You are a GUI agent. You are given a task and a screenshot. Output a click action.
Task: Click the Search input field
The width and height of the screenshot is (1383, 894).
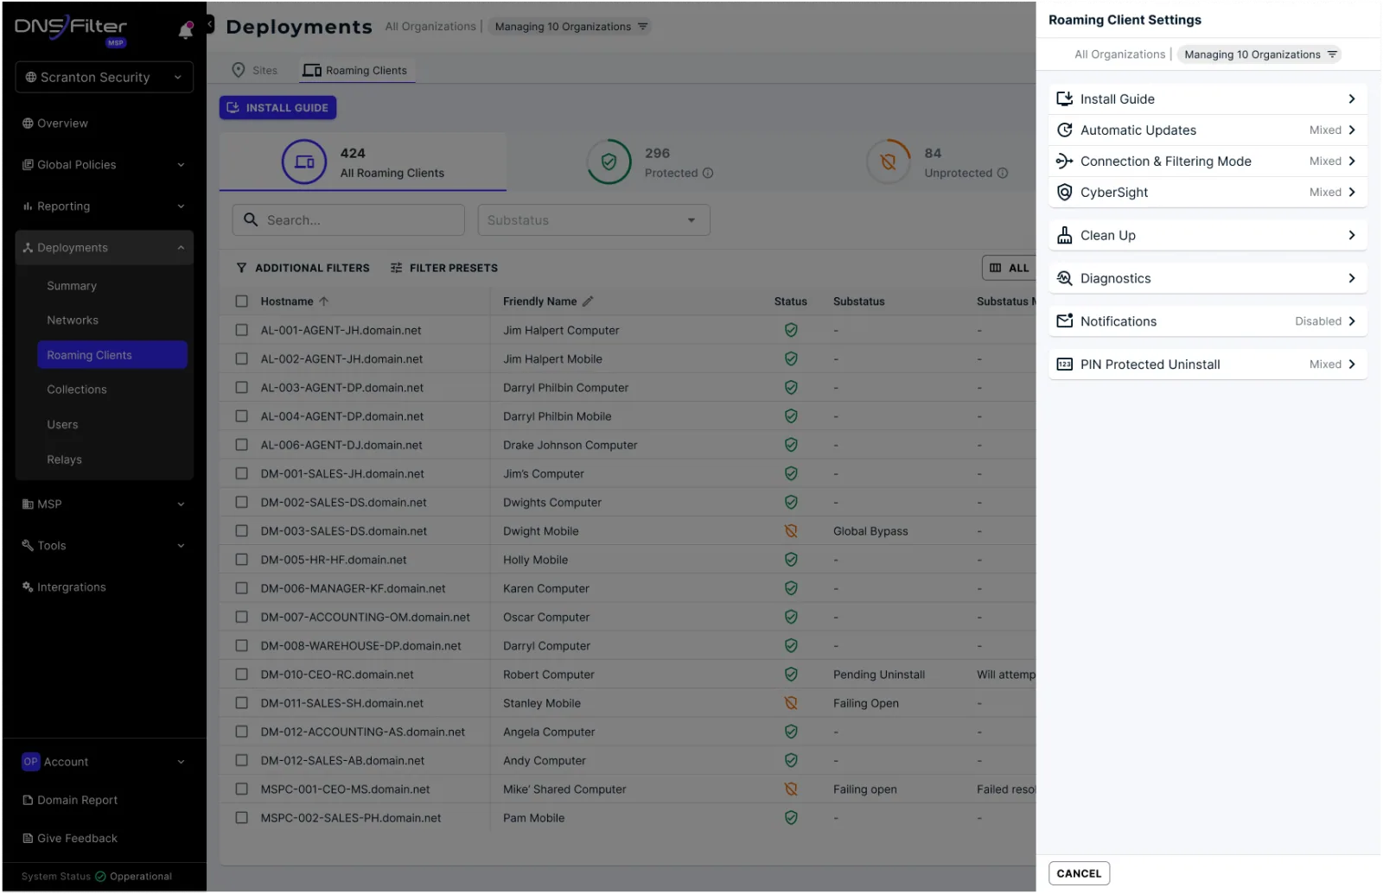pos(348,220)
